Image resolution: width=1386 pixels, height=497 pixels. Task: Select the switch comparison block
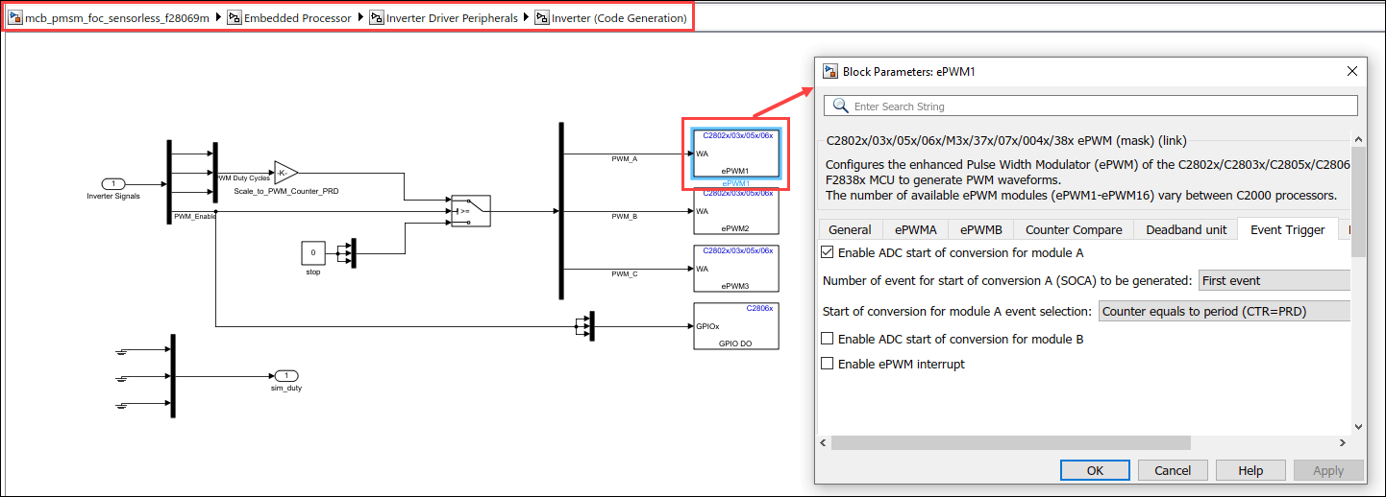tap(471, 211)
